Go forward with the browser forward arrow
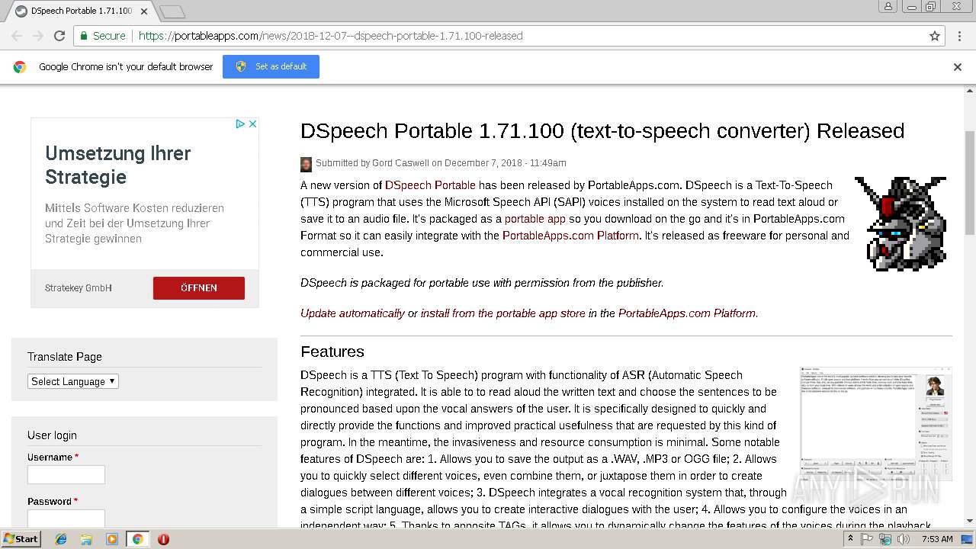Image resolution: width=976 pixels, height=549 pixels. [x=37, y=36]
